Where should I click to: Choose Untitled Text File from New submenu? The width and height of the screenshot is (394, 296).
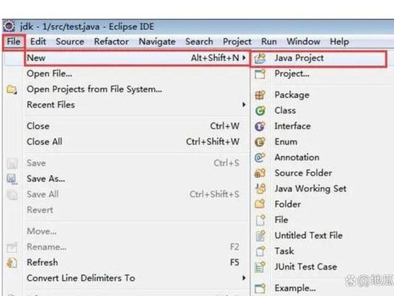tap(323, 236)
